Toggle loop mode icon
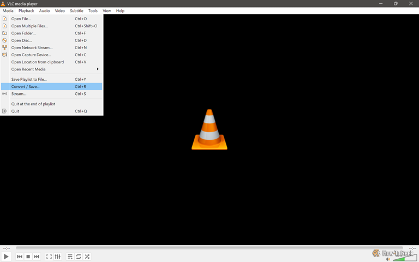Image resolution: width=419 pixels, height=262 pixels. [79, 257]
